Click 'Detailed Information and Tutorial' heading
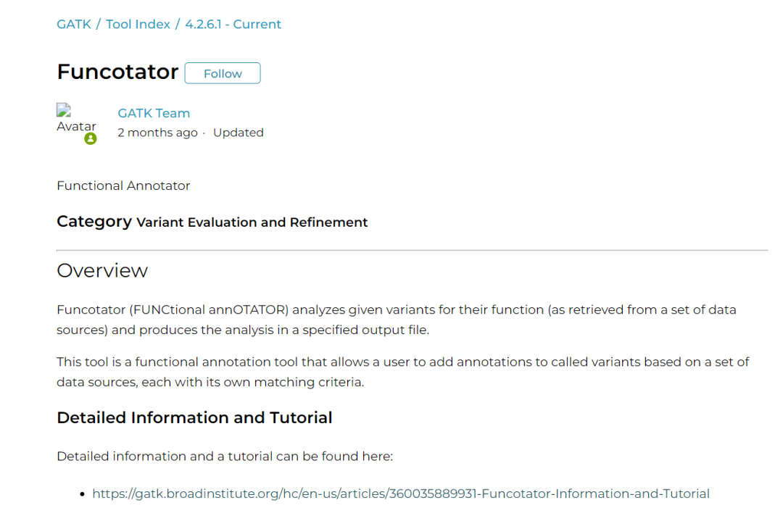783x508 pixels. click(194, 417)
